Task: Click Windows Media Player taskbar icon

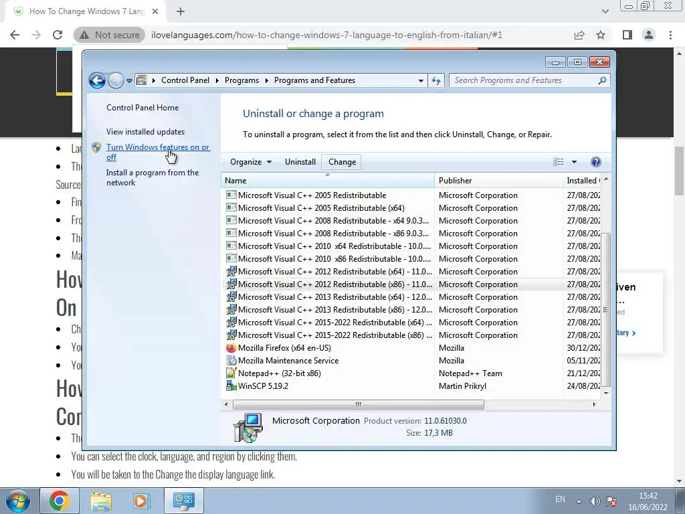Action: pyautogui.click(x=141, y=501)
